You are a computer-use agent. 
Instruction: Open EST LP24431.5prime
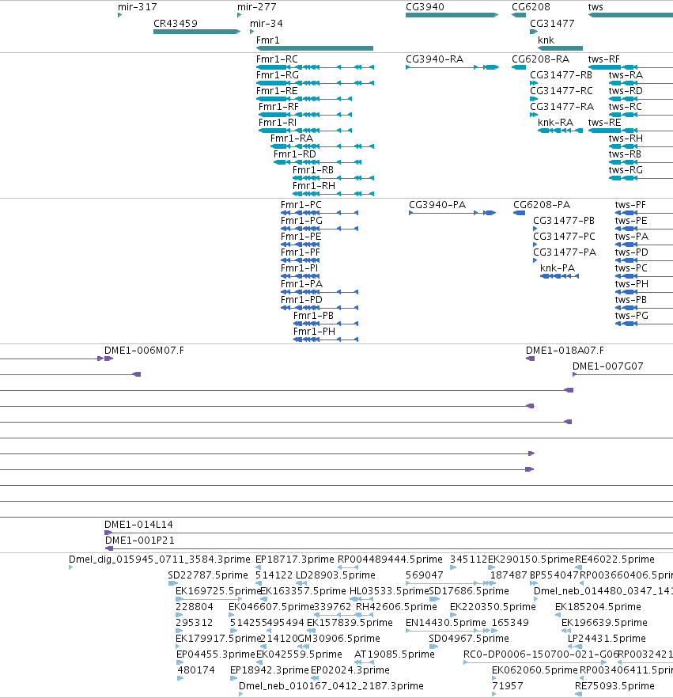click(x=607, y=639)
